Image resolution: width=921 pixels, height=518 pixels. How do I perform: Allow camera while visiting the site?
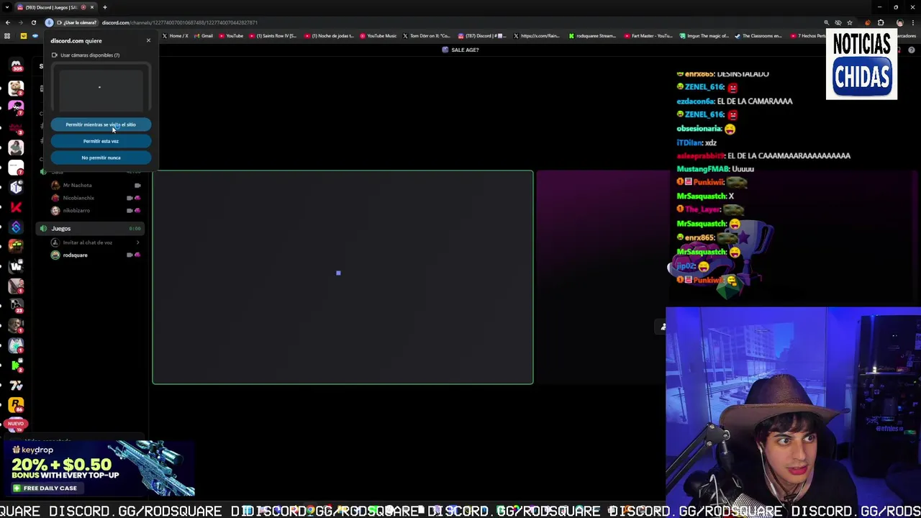(x=101, y=124)
